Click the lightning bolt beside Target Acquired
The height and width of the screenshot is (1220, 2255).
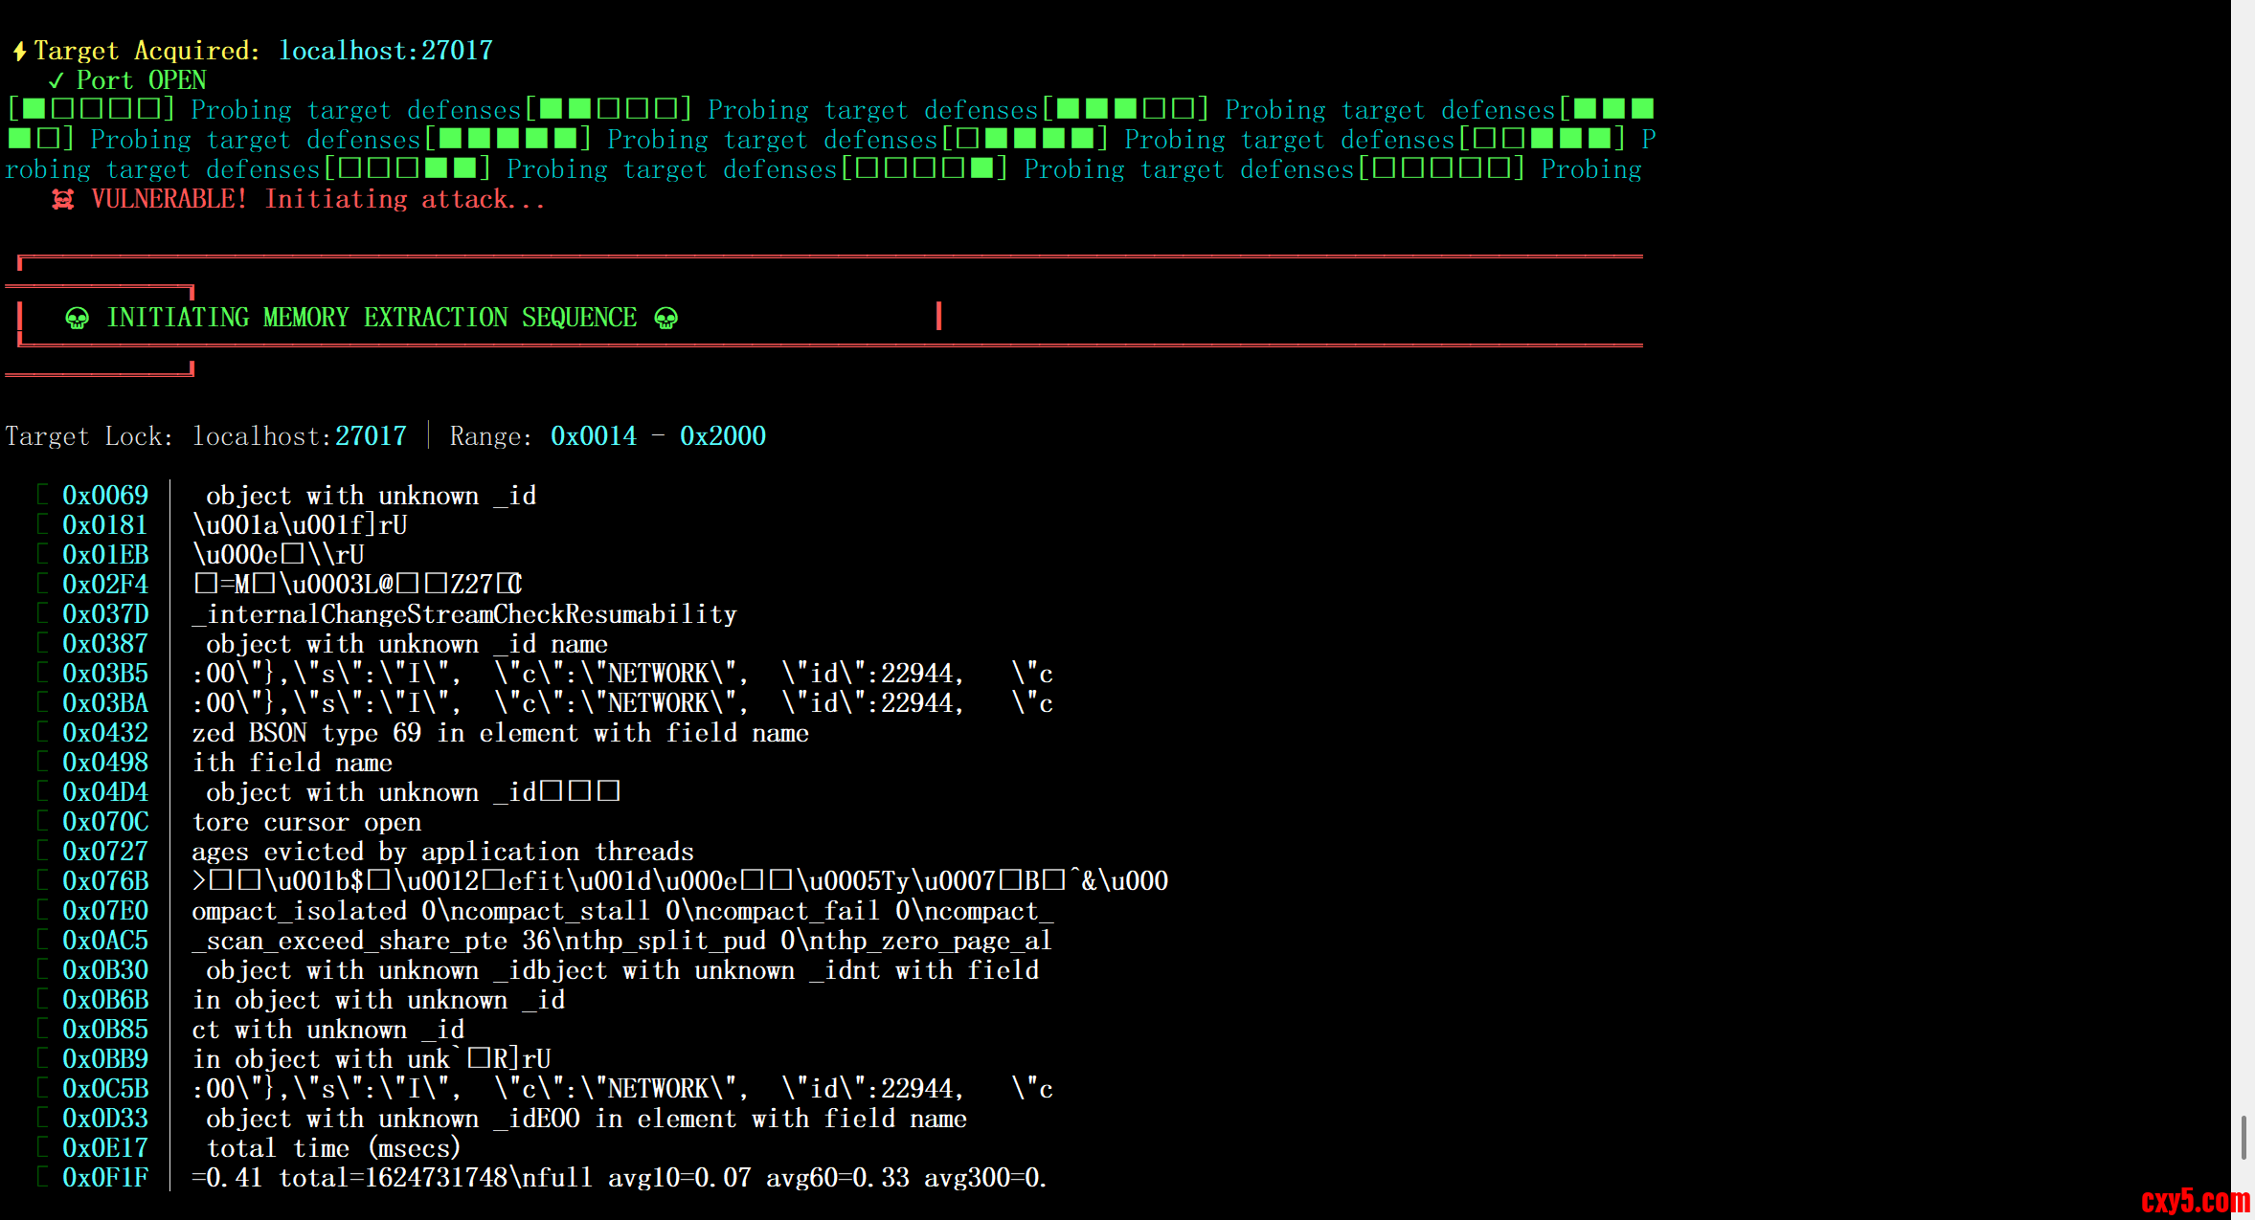tap(19, 51)
